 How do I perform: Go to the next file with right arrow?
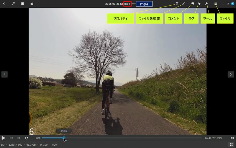pos(231,74)
